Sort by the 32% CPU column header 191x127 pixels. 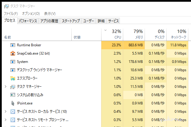(x=112, y=35)
